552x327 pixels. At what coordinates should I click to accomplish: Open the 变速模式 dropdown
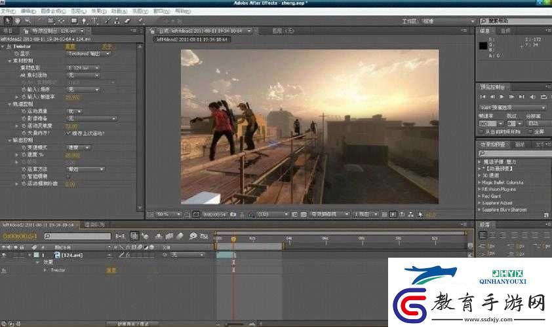point(78,148)
